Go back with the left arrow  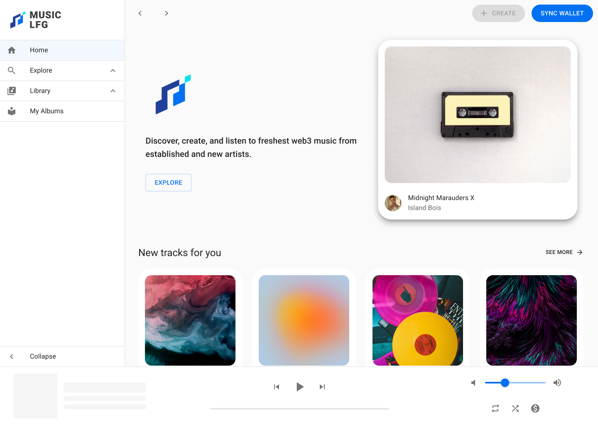pos(140,13)
